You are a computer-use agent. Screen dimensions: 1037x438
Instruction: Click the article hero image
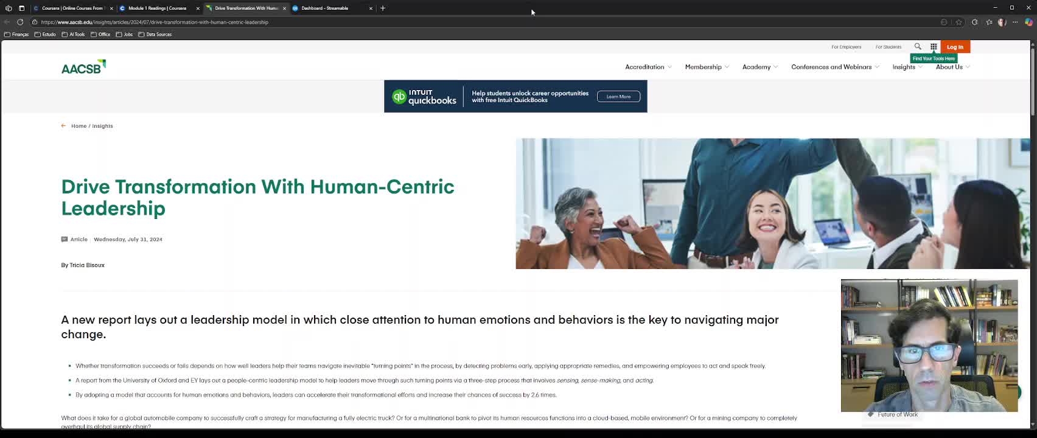tap(773, 203)
